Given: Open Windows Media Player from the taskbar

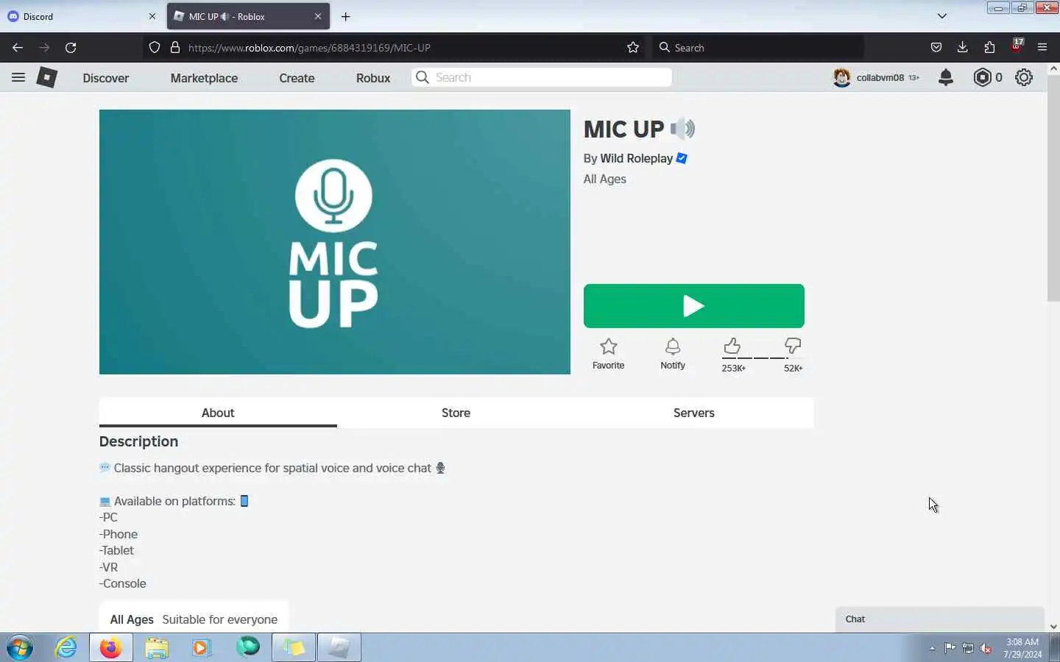Looking at the screenshot, I should click(202, 647).
